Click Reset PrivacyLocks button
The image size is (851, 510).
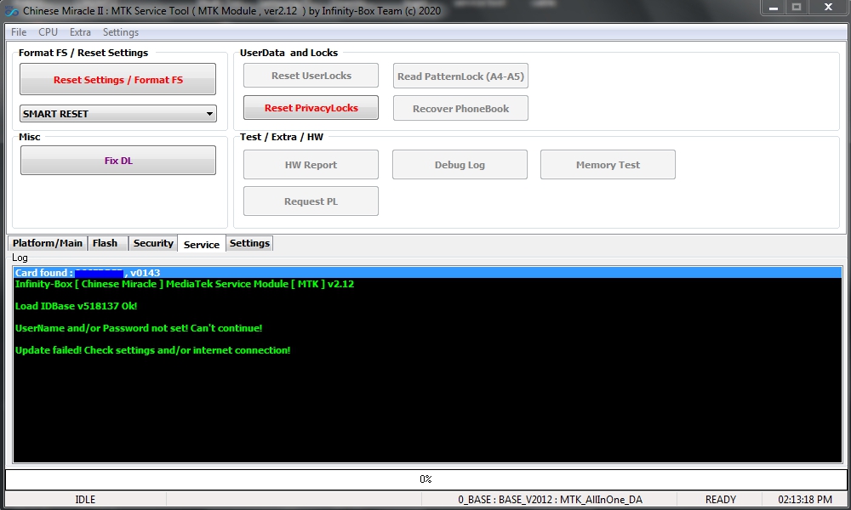(311, 107)
